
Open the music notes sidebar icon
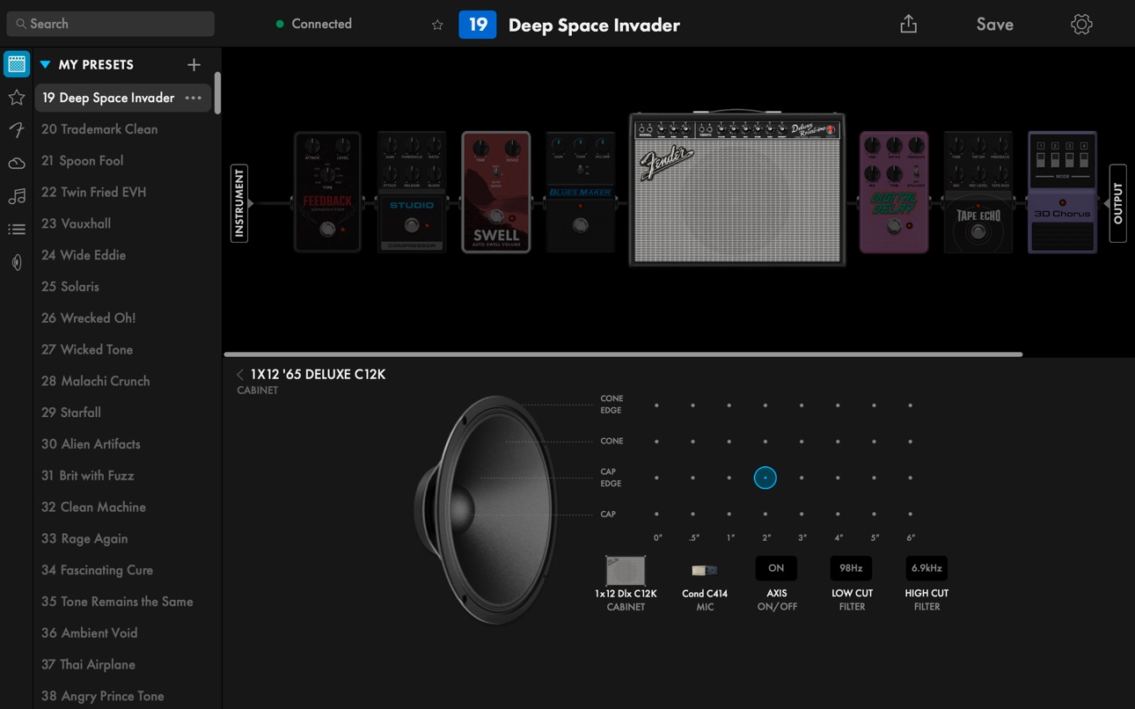point(17,196)
